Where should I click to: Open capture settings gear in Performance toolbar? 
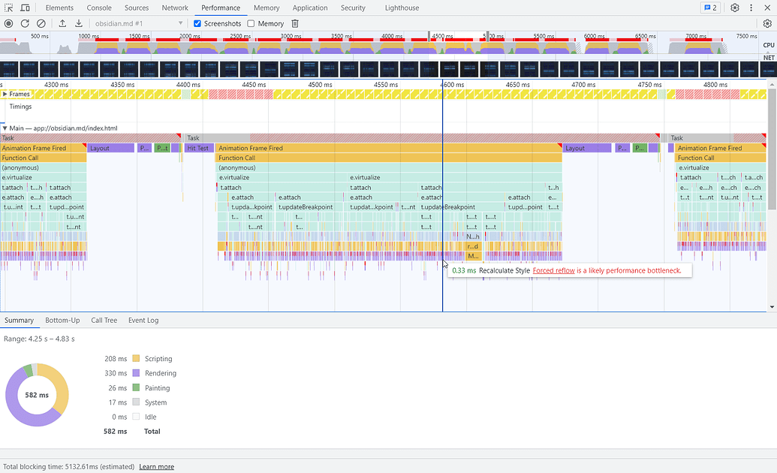pos(767,23)
